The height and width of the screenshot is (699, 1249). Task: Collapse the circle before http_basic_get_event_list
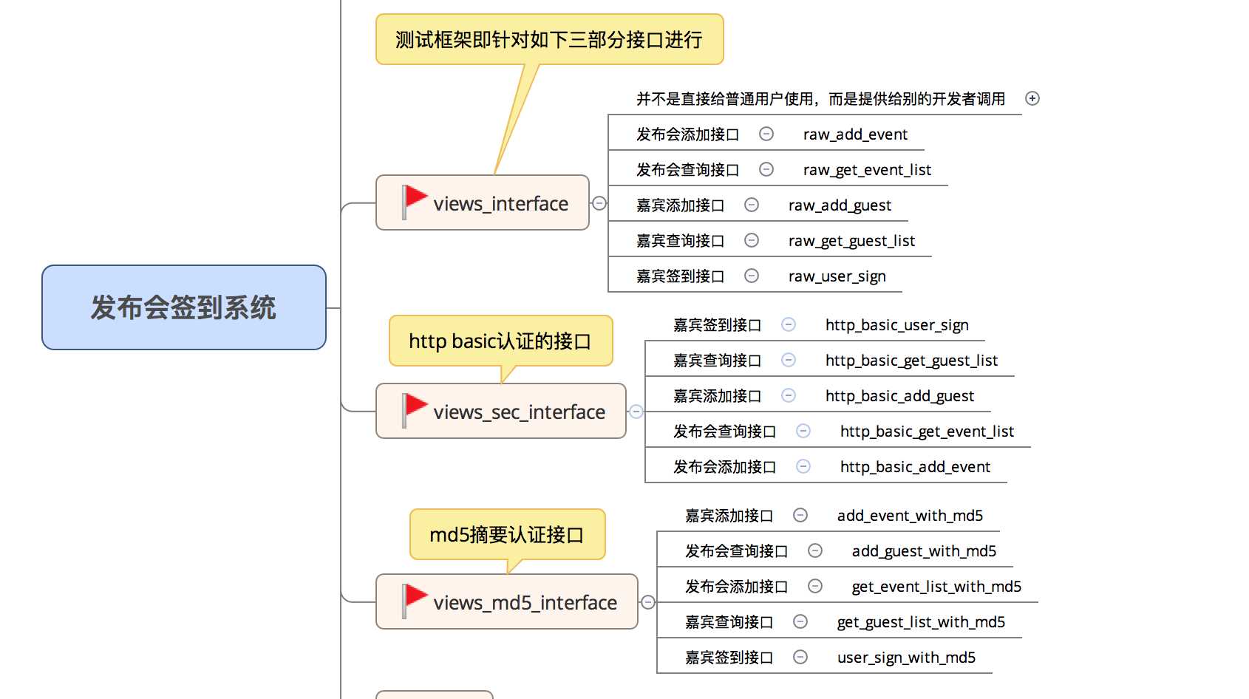[x=803, y=431]
